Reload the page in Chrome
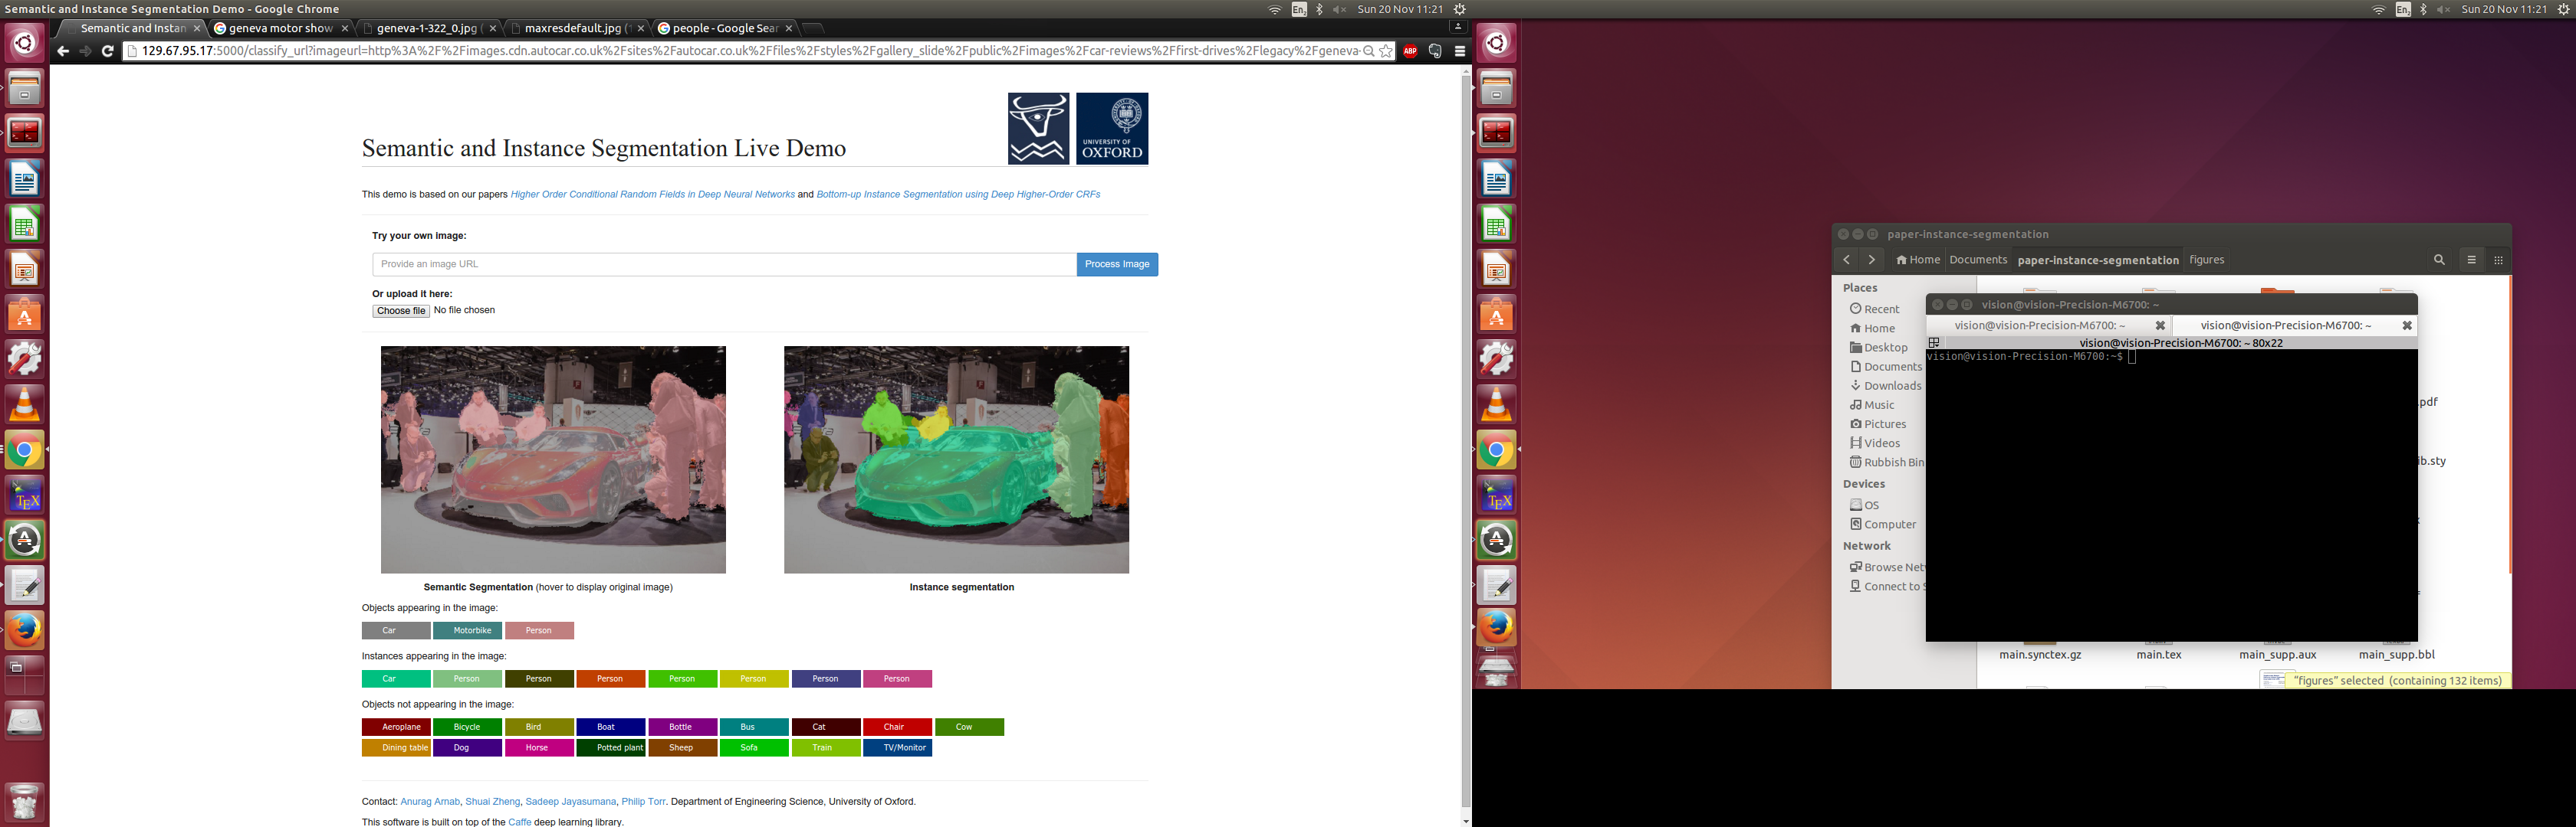Viewport: 2576px width, 827px height. [x=108, y=51]
